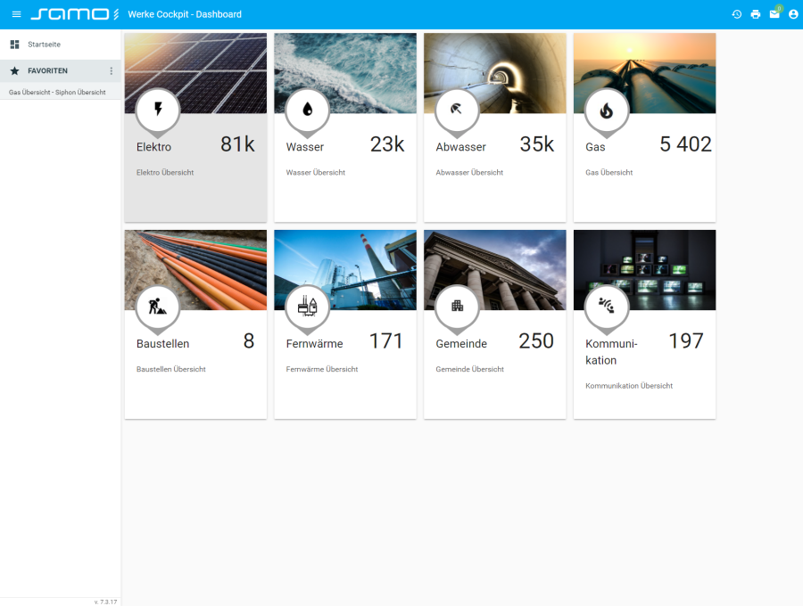The image size is (803, 606).
Task: Open the Abwasser Übersicht link
Action: pos(469,172)
